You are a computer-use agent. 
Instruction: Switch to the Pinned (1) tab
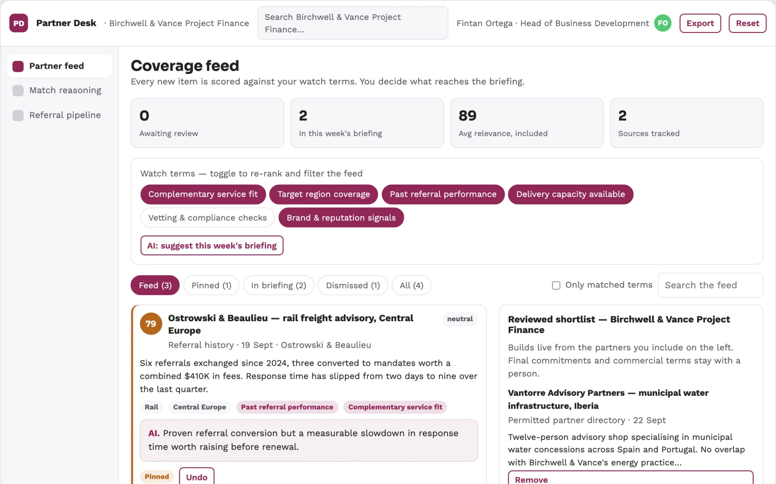[x=211, y=285]
